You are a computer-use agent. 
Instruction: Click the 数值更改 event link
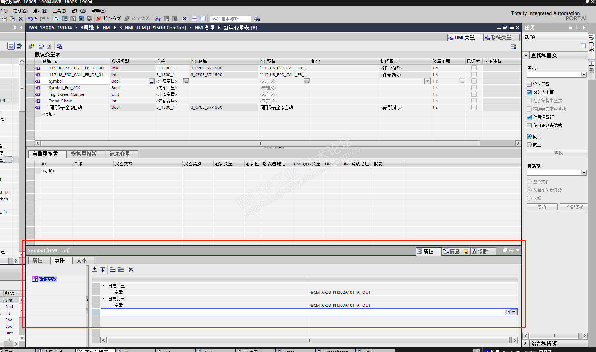tap(48, 279)
